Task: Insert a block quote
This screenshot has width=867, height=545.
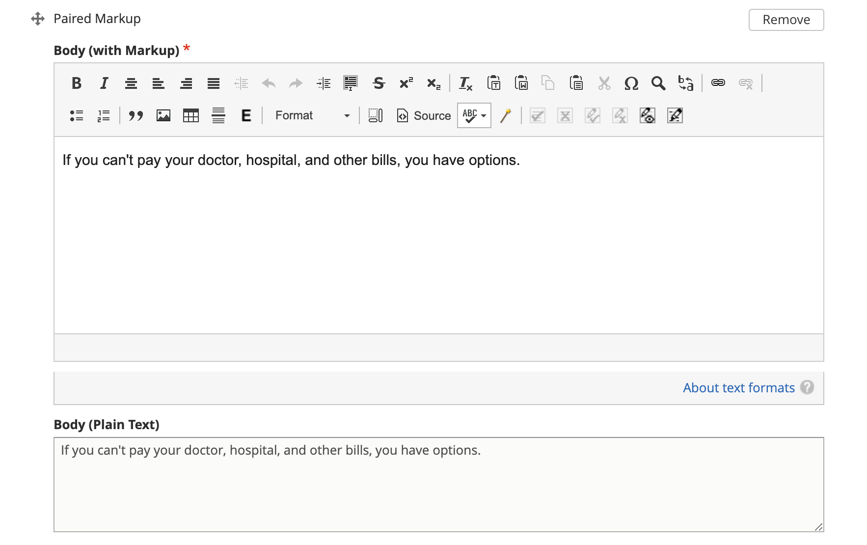Action: 135,115
